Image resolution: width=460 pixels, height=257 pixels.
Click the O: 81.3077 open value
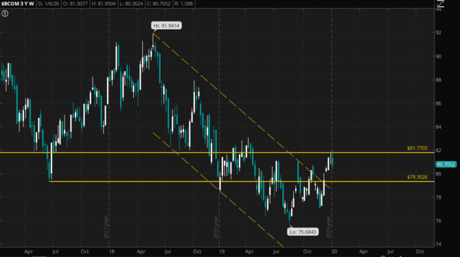75,4
